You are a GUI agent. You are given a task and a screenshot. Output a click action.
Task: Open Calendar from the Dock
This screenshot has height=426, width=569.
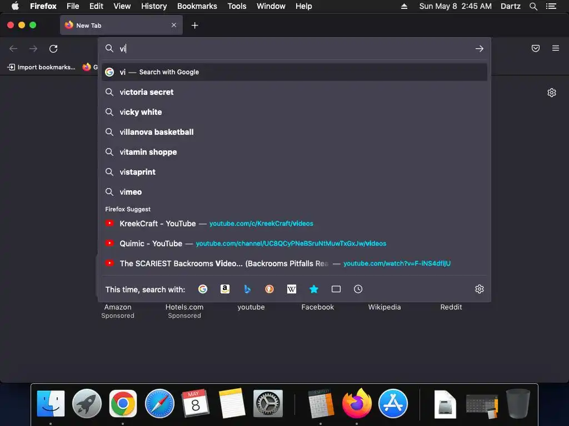pyautogui.click(x=195, y=403)
